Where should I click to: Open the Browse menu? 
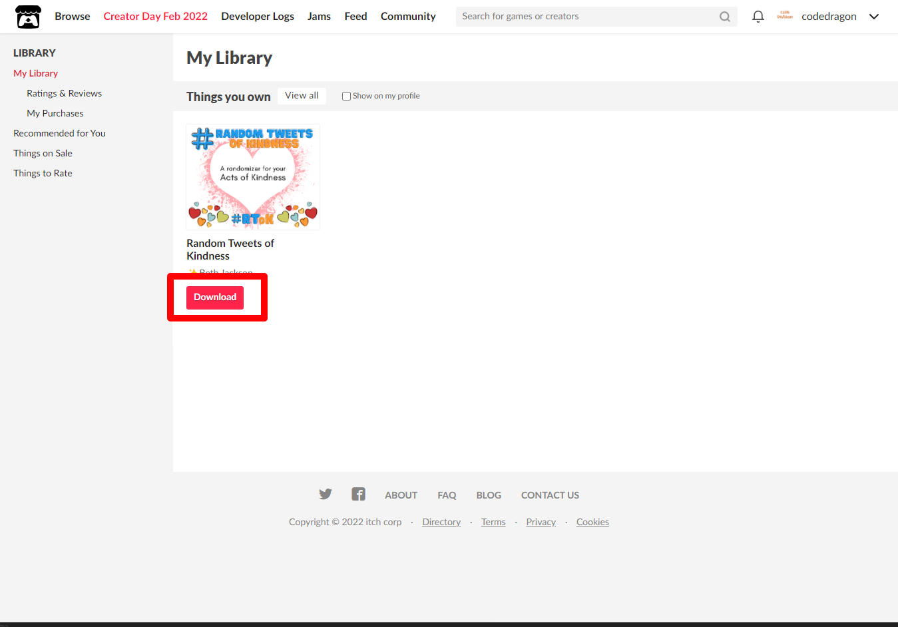pyautogui.click(x=72, y=17)
